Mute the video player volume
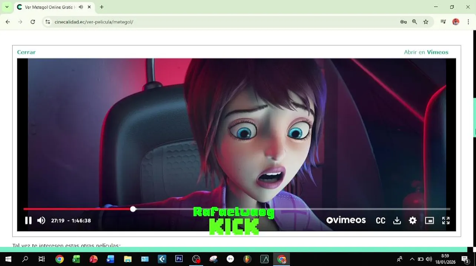Image resolution: width=476 pixels, height=266 pixels. pyautogui.click(x=41, y=221)
